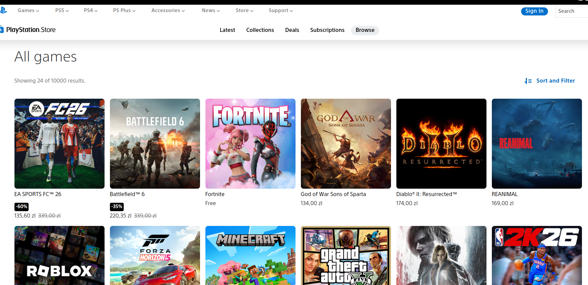This screenshot has height=285, width=588.
Task: Expand the Games dropdown menu
Action: (28, 11)
